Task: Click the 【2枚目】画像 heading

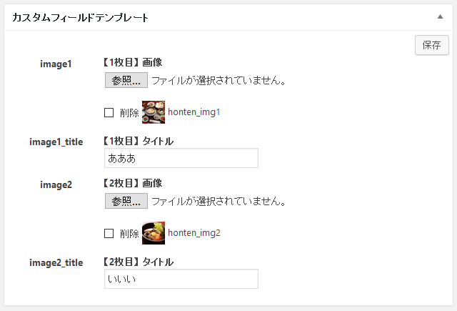Action: pyautogui.click(x=133, y=183)
